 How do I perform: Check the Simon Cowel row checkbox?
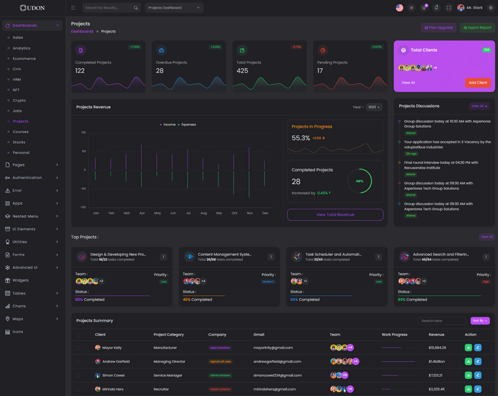click(x=78, y=375)
